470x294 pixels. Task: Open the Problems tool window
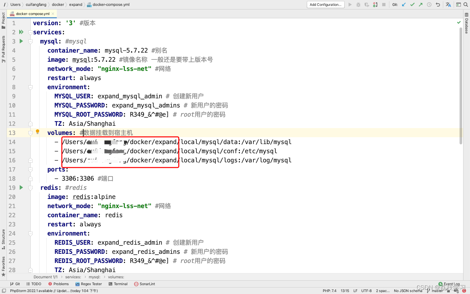tap(58, 284)
